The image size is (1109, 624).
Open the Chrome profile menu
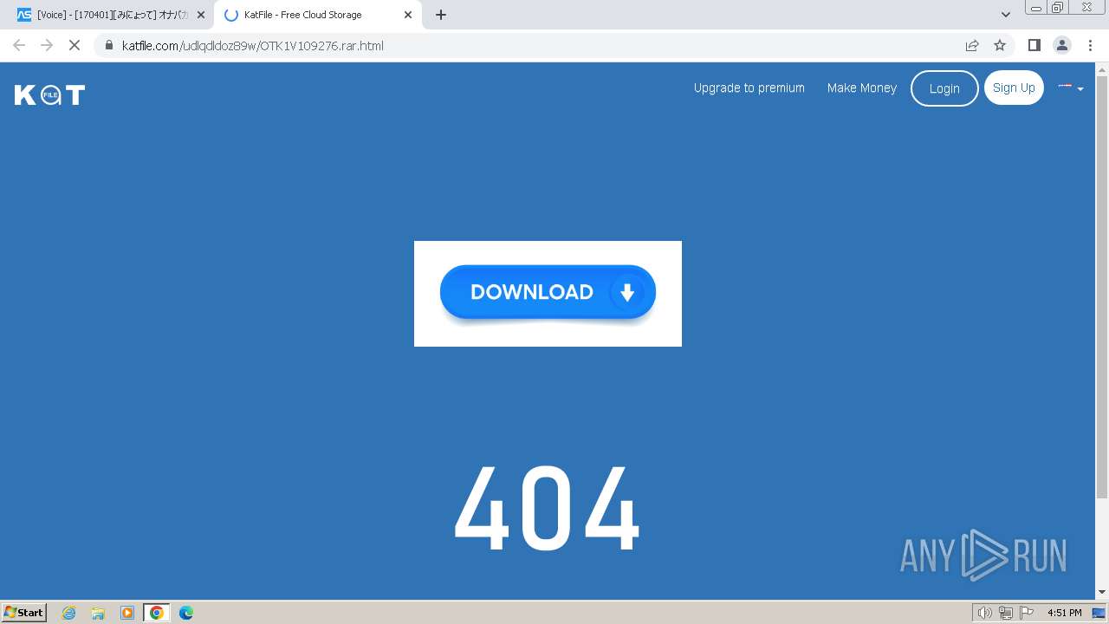pyautogui.click(x=1061, y=45)
